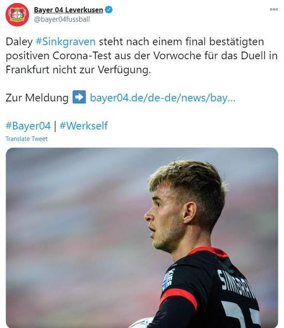Open the bayer04.de news link
Image resolution: width=284 pixels, height=328 pixels.
(163, 97)
